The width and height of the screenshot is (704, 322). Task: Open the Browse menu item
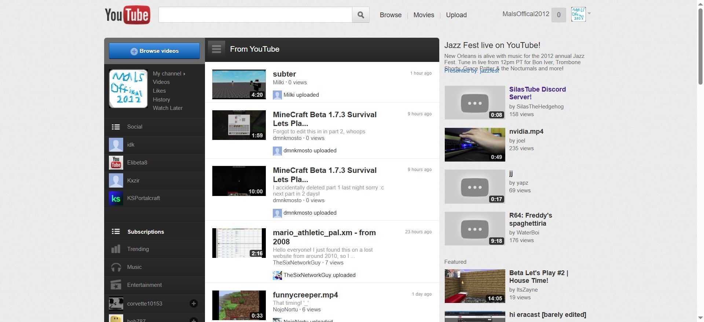click(390, 15)
